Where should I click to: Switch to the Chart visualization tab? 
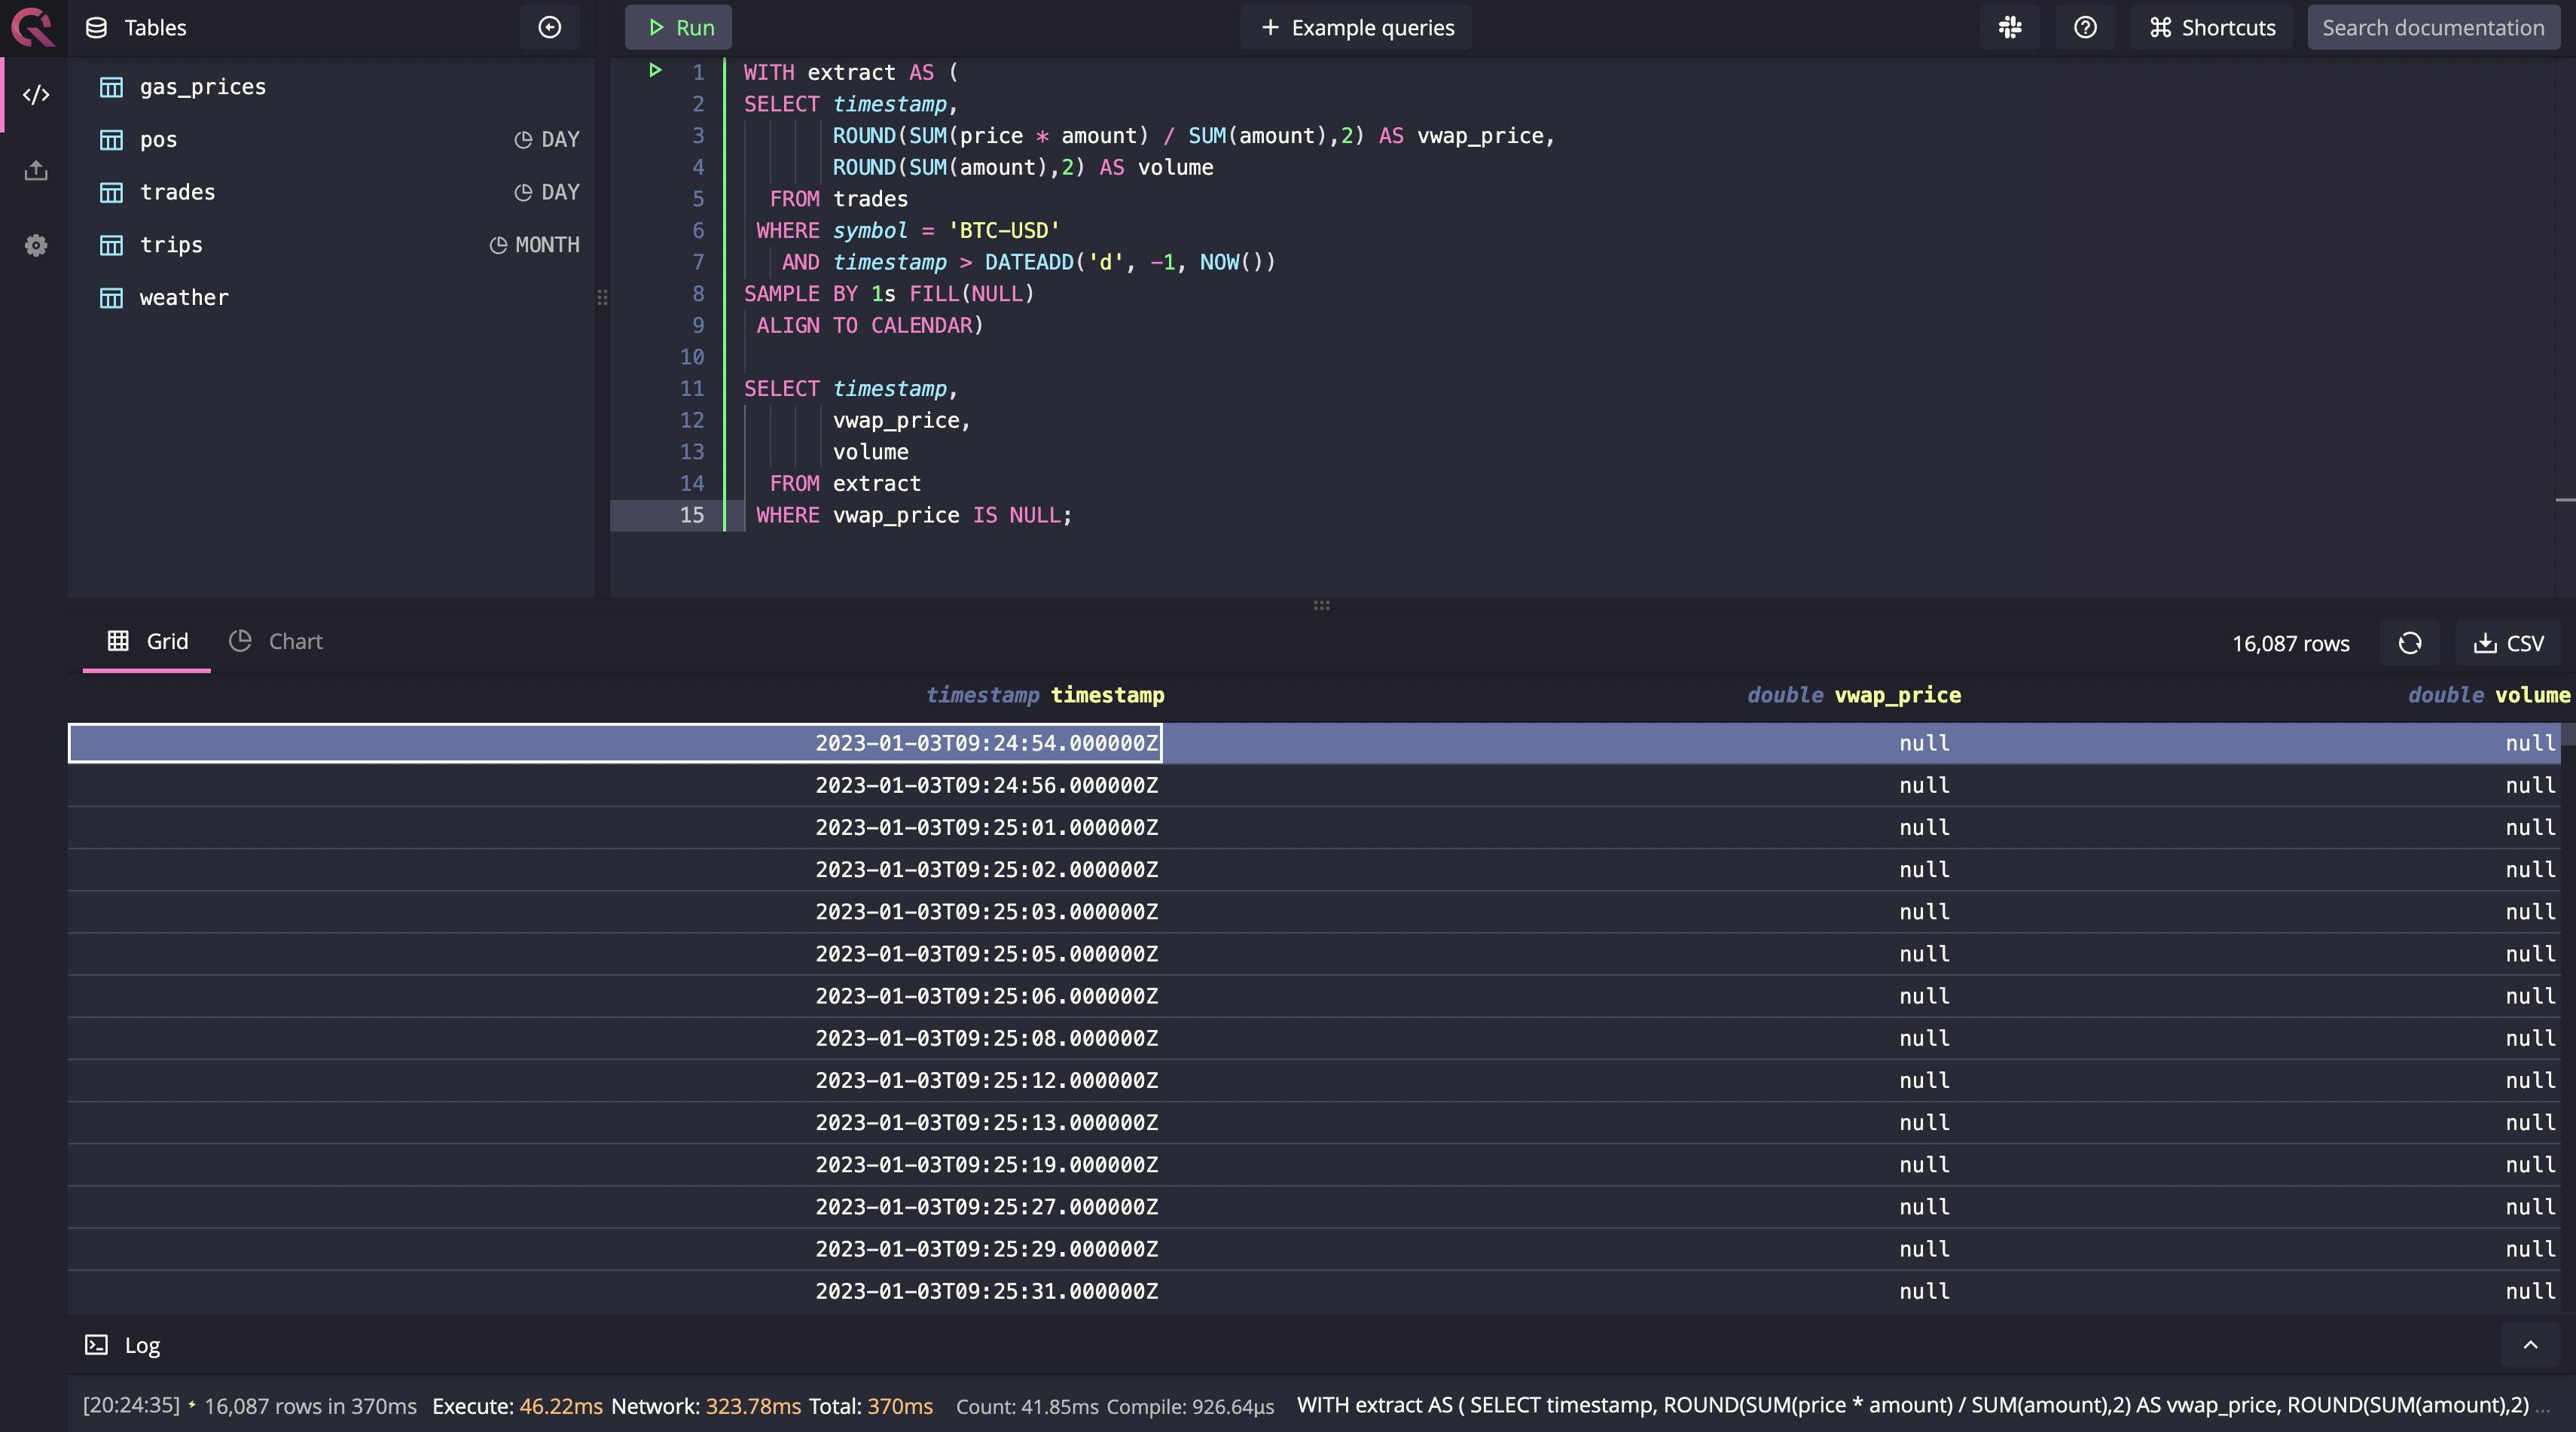click(x=273, y=640)
